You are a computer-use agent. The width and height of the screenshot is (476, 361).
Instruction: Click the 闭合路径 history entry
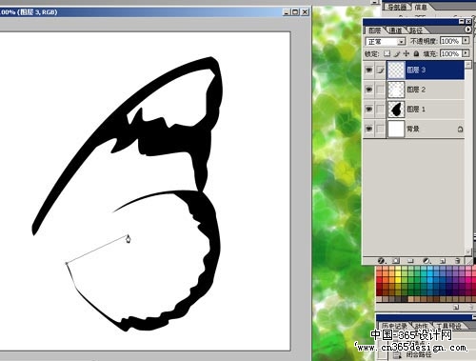(x=418, y=354)
